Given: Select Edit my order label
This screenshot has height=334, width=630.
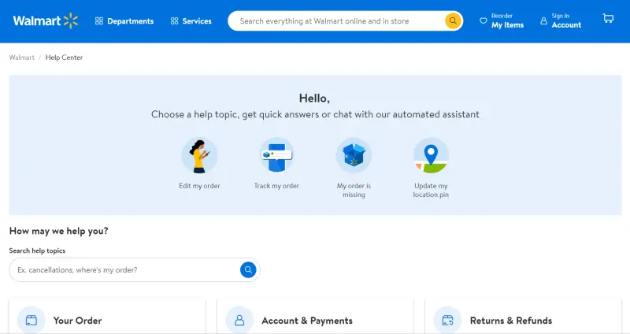Looking at the screenshot, I should coord(199,186).
